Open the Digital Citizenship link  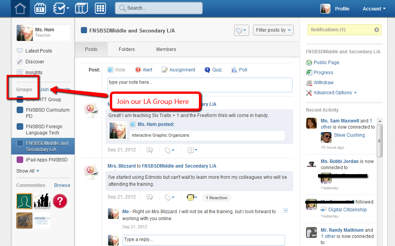(x=347, y=210)
